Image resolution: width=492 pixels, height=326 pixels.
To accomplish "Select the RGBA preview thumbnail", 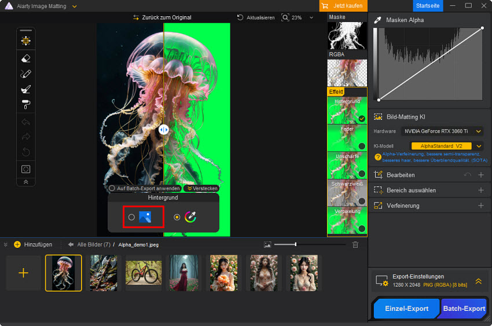I will [x=347, y=73].
